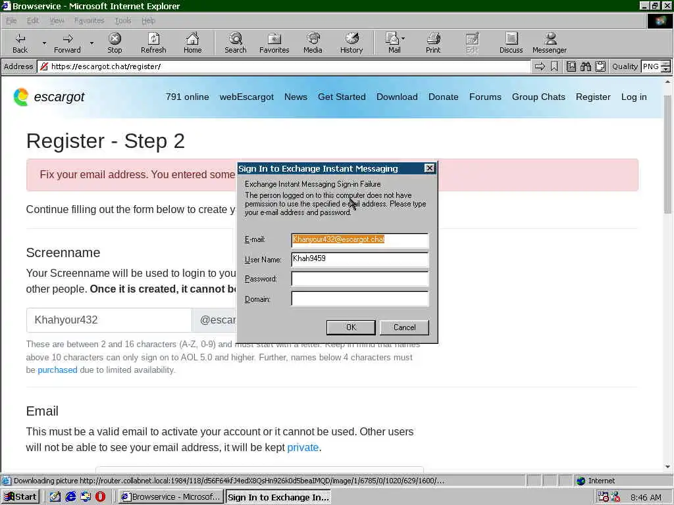The height and width of the screenshot is (505, 674).
Task: Click the Password field in the dialog
Action: pos(360,279)
